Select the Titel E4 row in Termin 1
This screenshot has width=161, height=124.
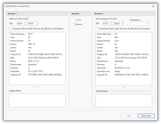pyautogui.click(x=37, y=37)
